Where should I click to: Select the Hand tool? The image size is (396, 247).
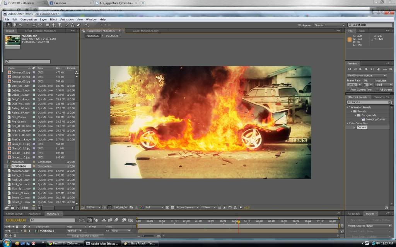click(x=15, y=25)
